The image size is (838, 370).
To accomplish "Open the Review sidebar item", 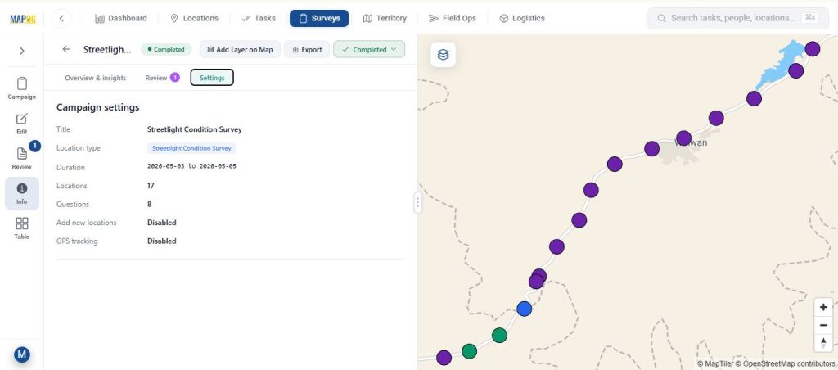I will pyautogui.click(x=22, y=158).
